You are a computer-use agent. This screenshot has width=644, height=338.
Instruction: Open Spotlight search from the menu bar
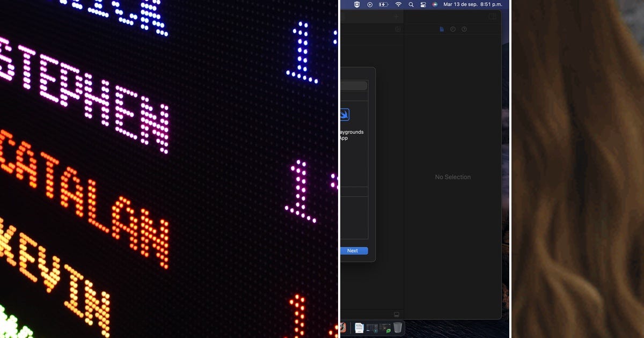pos(411,4)
